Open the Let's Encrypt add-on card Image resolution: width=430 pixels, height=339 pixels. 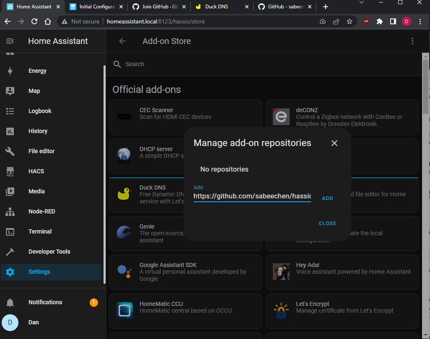click(342, 311)
